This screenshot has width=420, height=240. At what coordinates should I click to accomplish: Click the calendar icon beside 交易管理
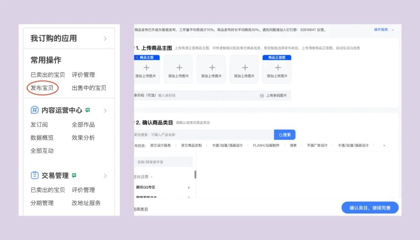click(x=34, y=175)
